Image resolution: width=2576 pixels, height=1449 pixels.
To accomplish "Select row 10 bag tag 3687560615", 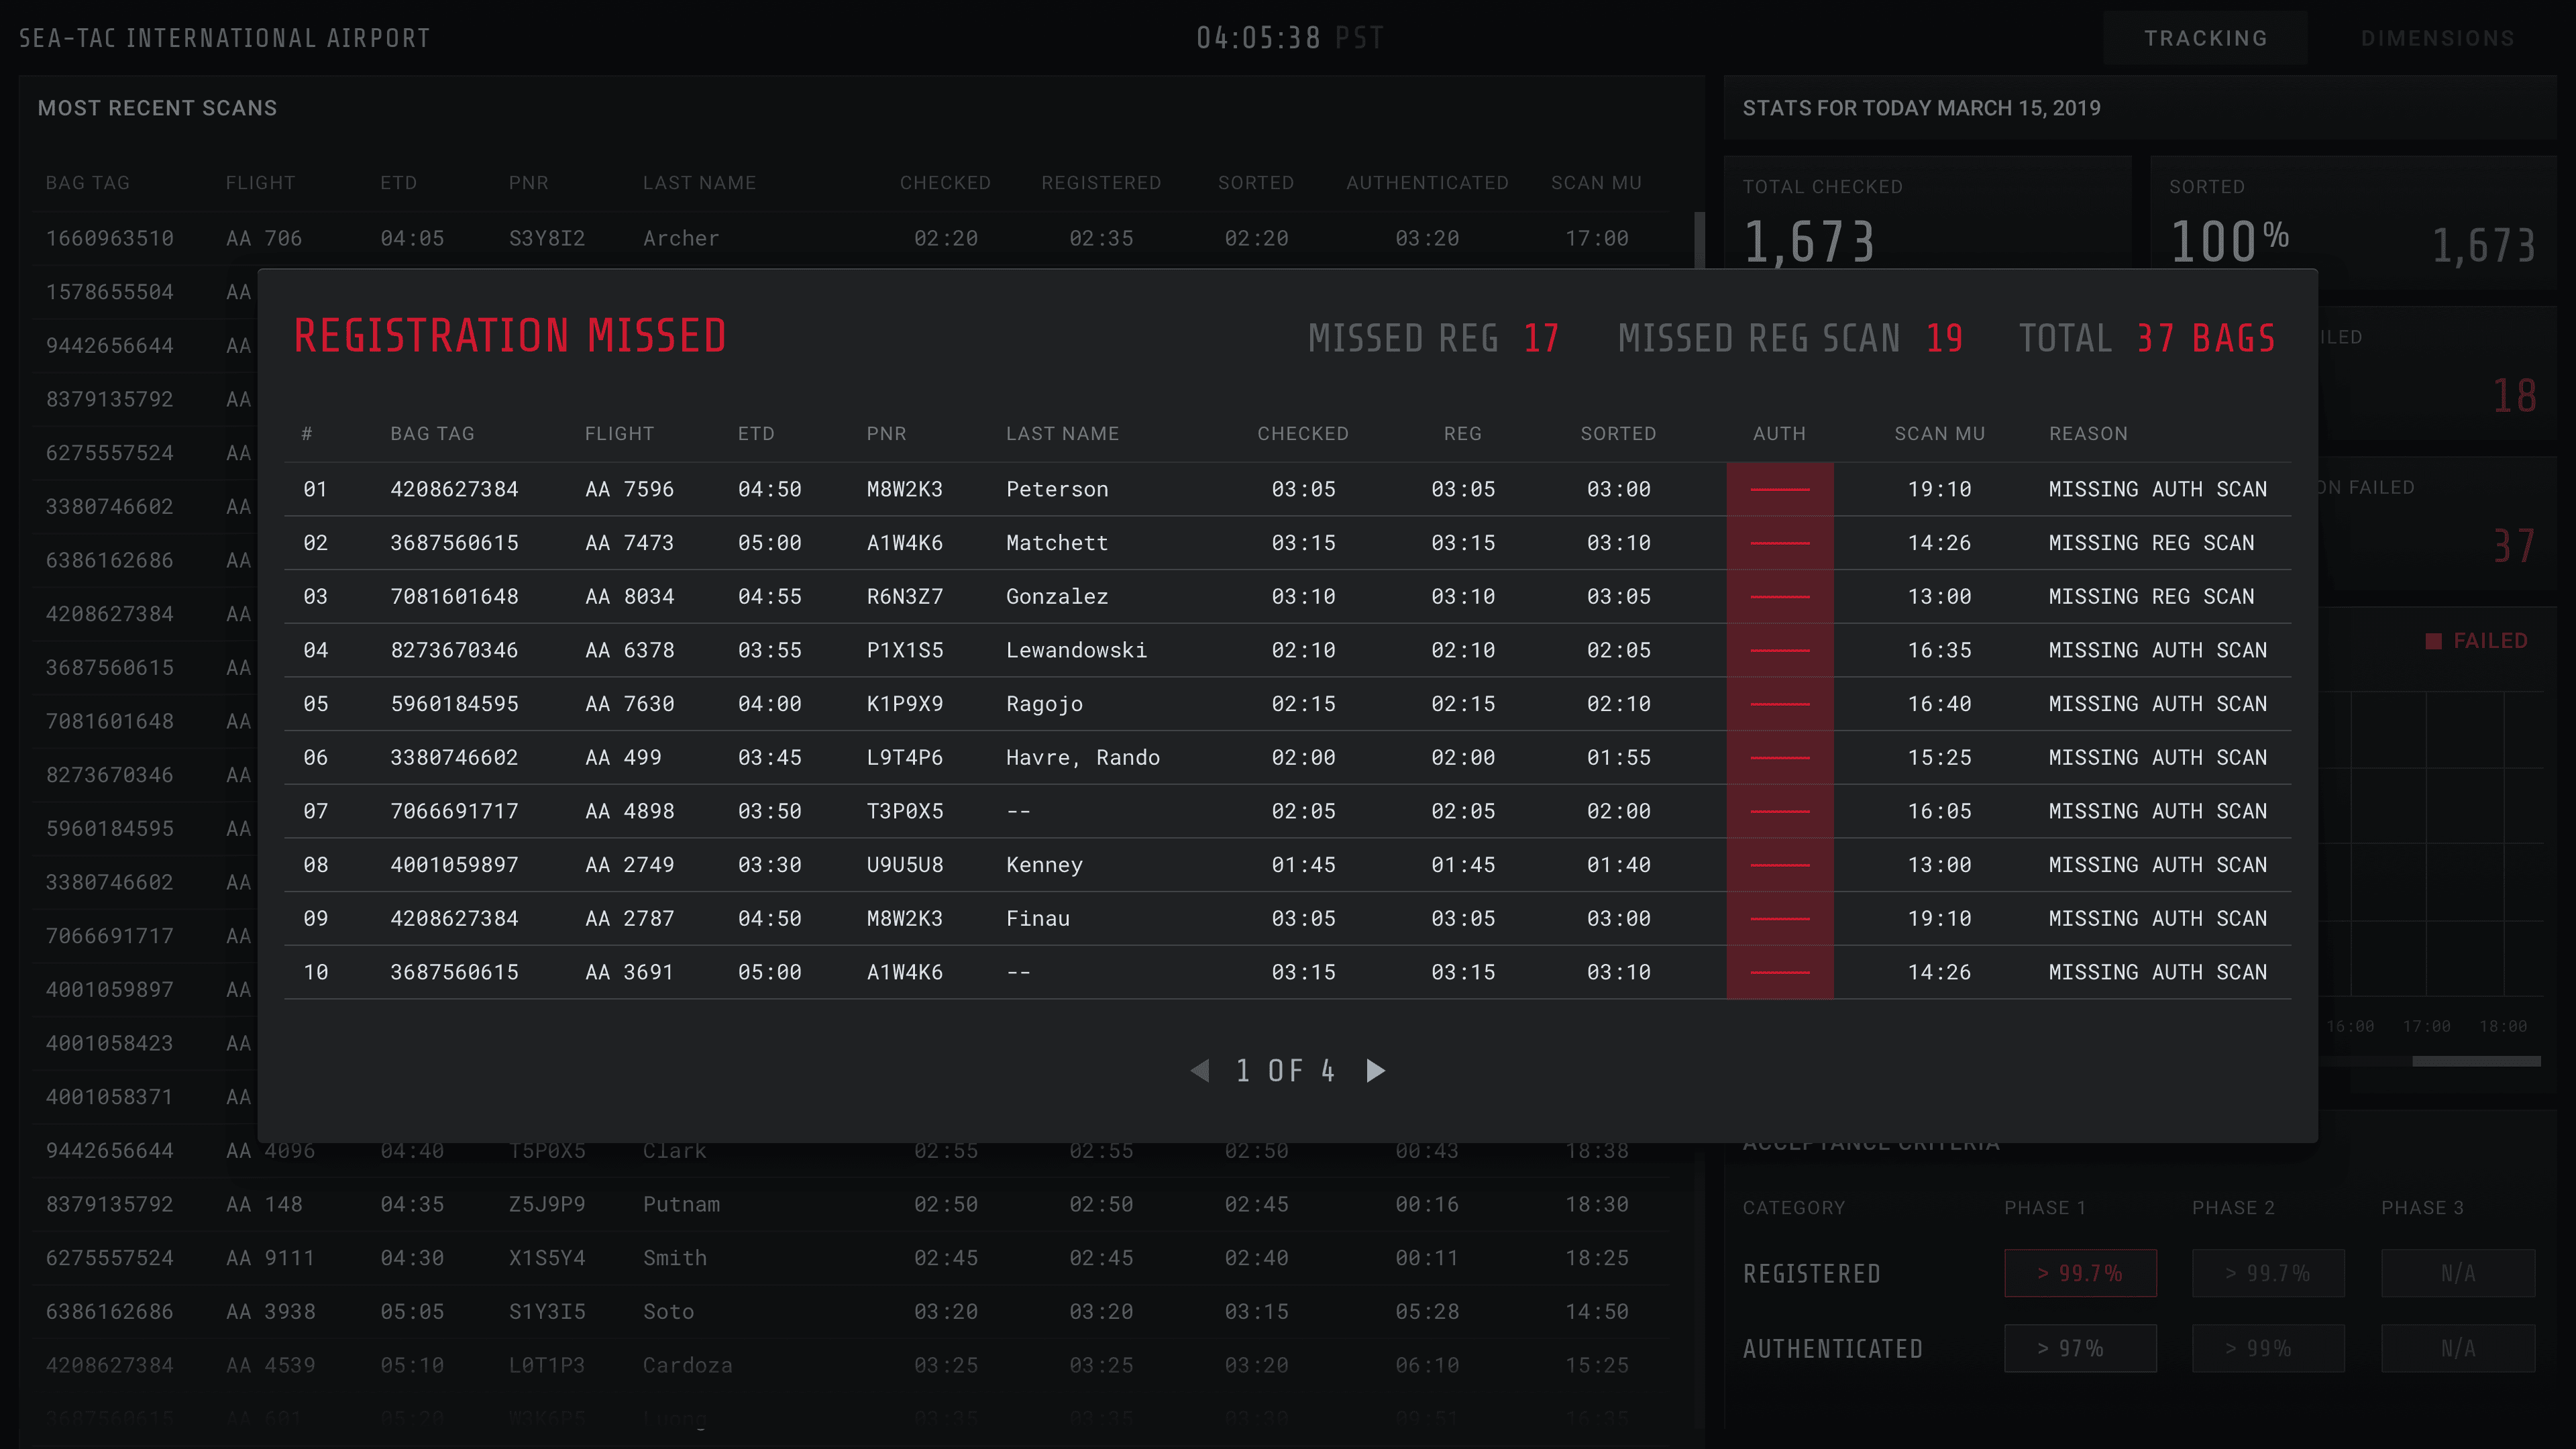I will point(454,972).
